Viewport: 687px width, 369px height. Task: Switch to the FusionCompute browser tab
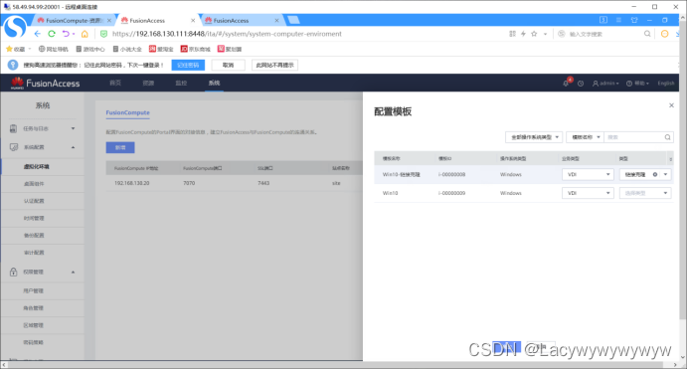click(x=73, y=20)
